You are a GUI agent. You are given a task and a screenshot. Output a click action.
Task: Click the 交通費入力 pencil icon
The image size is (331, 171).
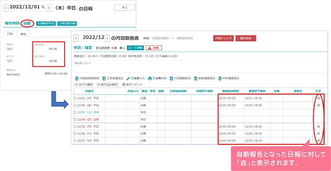pyautogui.click(x=128, y=78)
